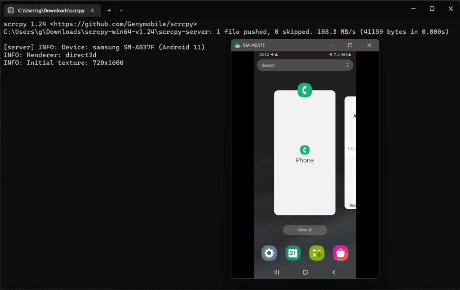This screenshot has width=460, height=290.
Task: Open a new terminal tab with plus
Action: tap(109, 10)
